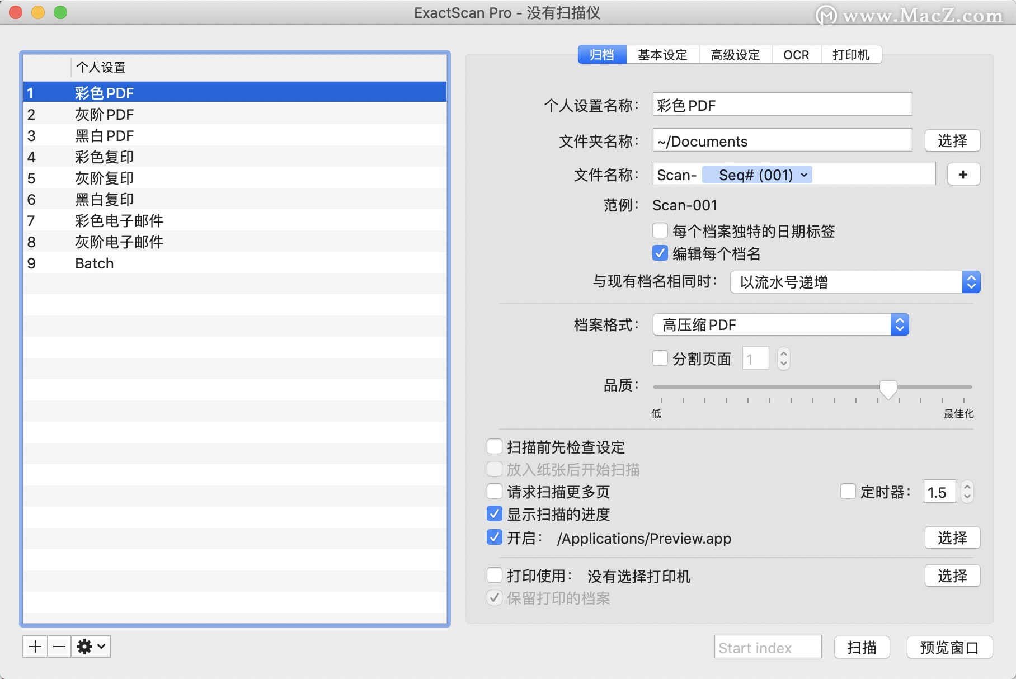The width and height of the screenshot is (1016, 679).
Task: Click the yellow minimize window button
Action: 38,12
